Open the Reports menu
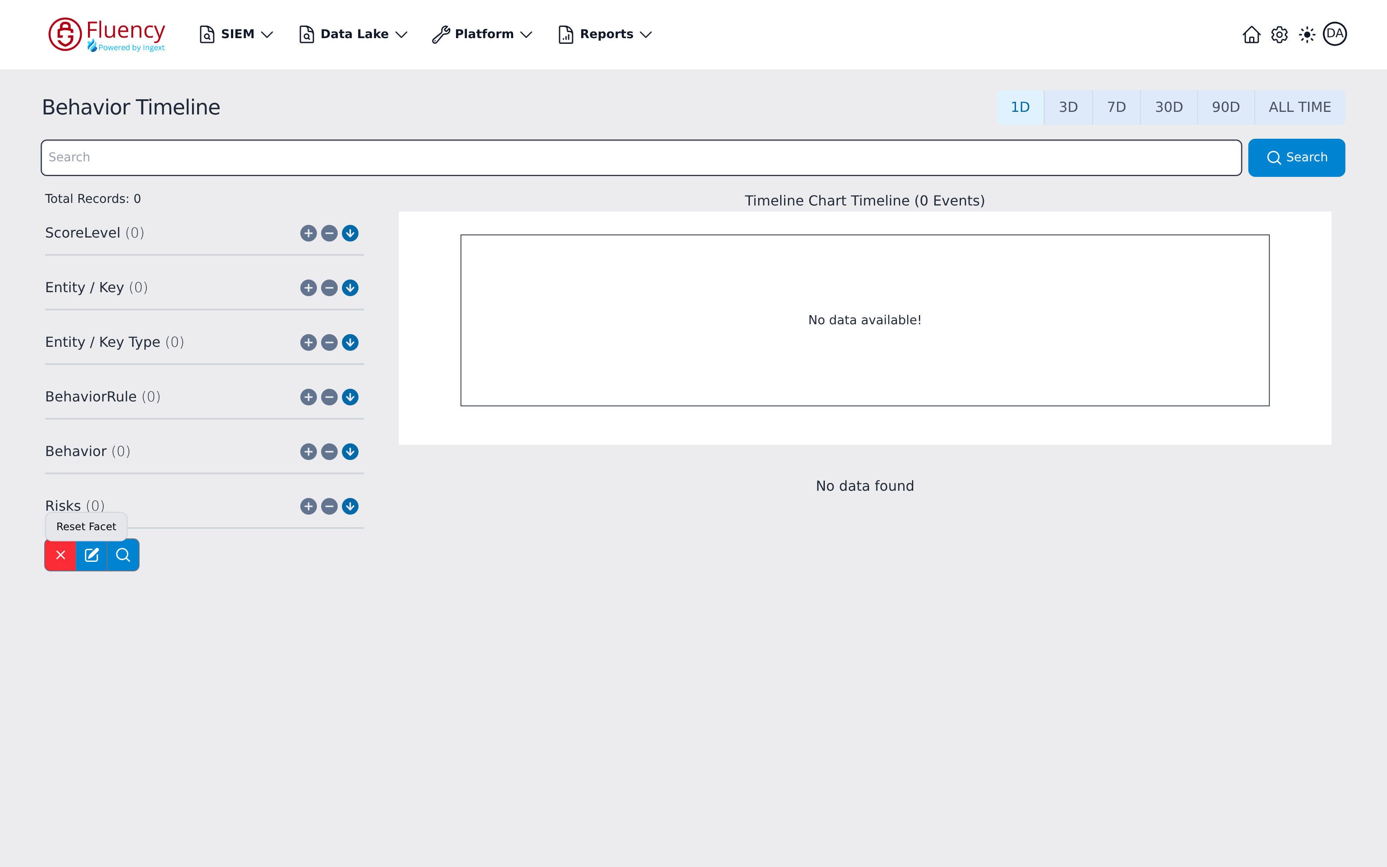Screen dimensions: 1387x867 coord(605,34)
